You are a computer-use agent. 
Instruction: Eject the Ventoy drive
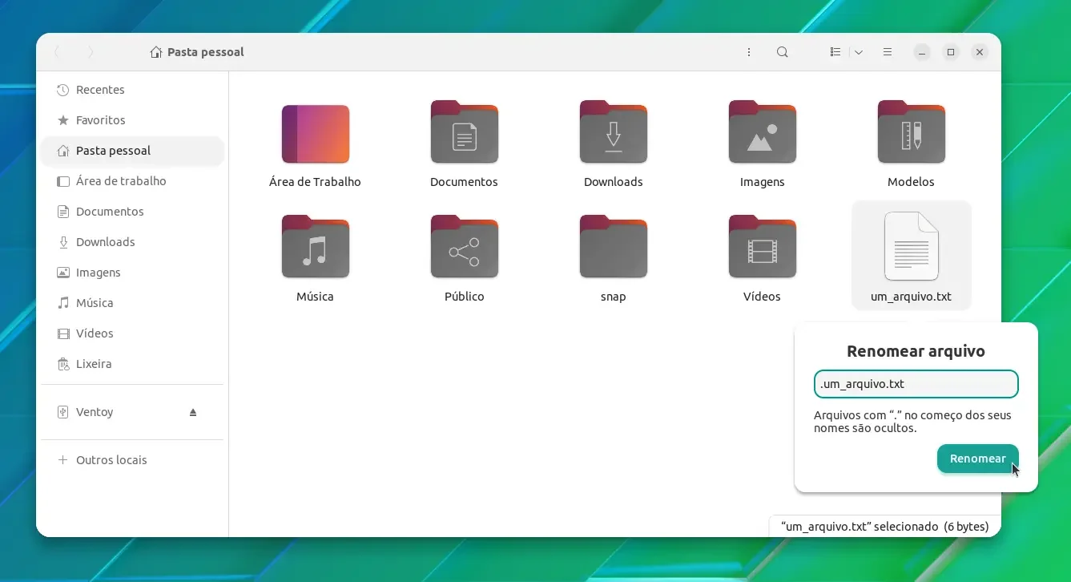193,412
